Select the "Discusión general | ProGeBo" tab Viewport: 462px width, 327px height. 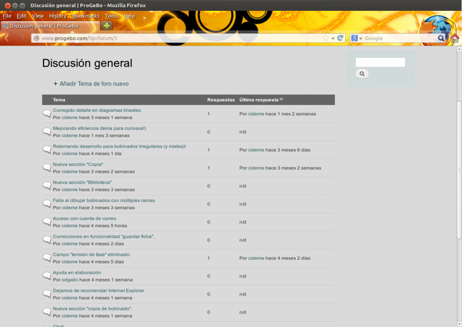point(50,26)
